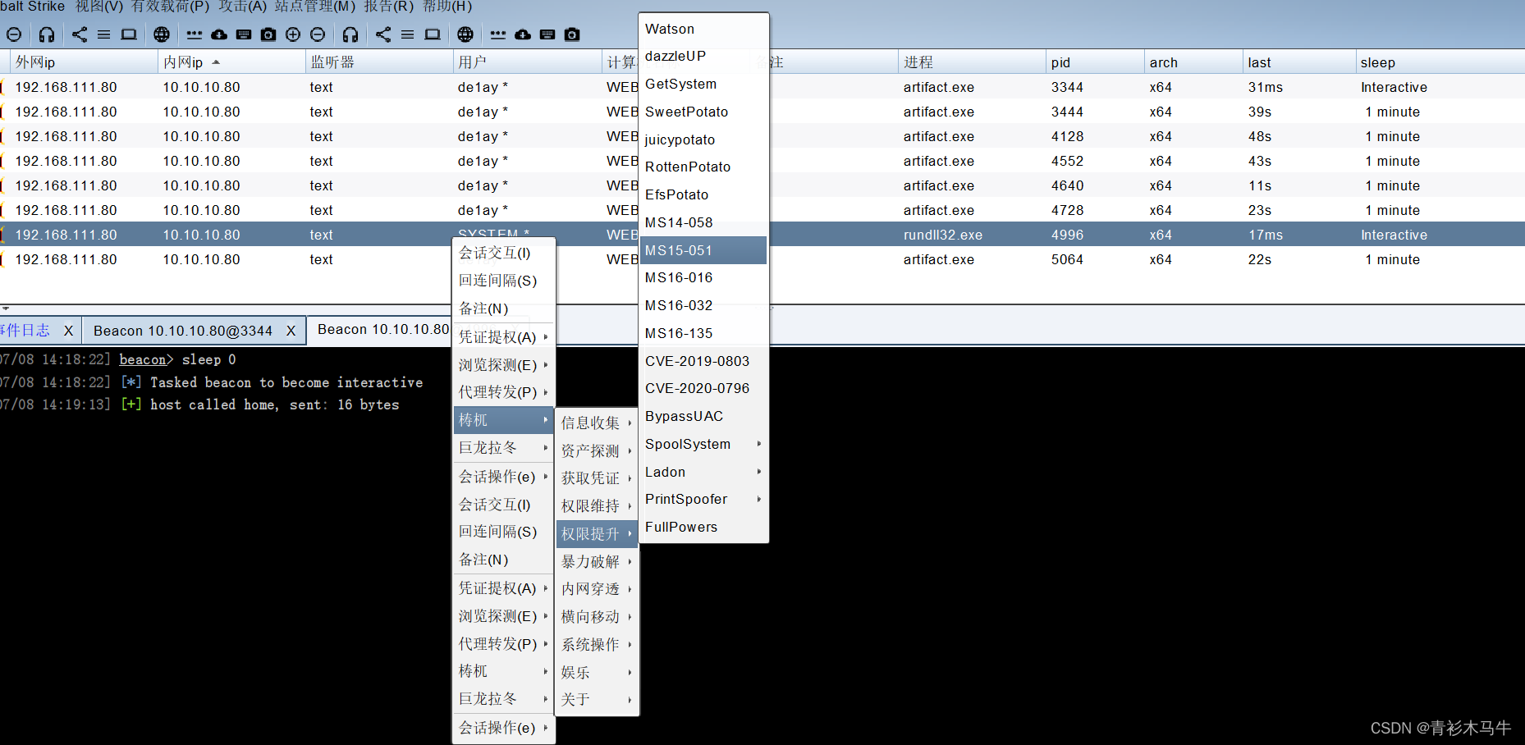Click the rightmost cloud download icon
Screen dimensions: 1525x745
pyautogui.click(x=523, y=34)
